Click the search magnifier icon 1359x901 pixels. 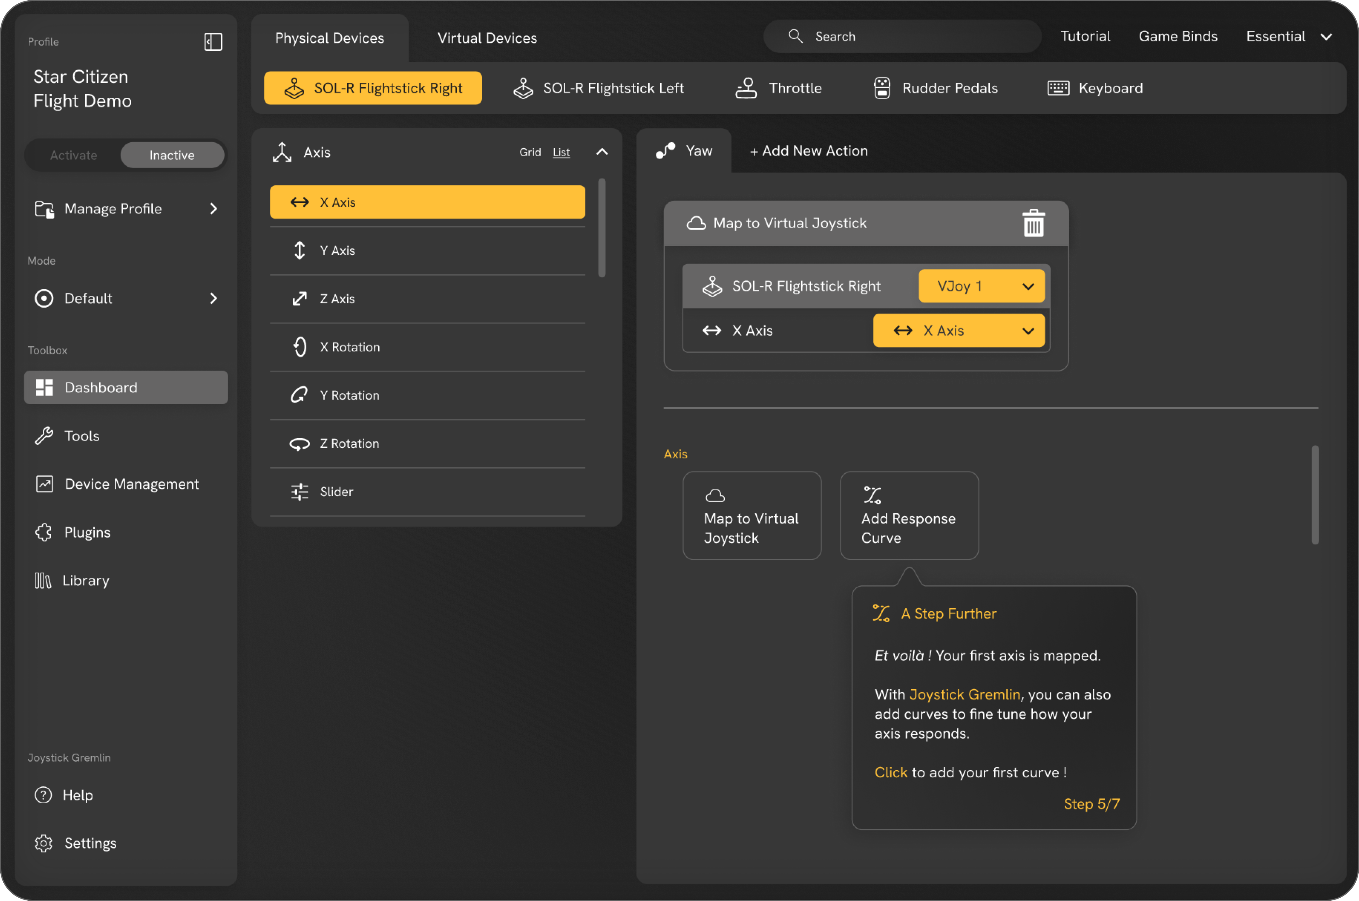click(x=795, y=36)
